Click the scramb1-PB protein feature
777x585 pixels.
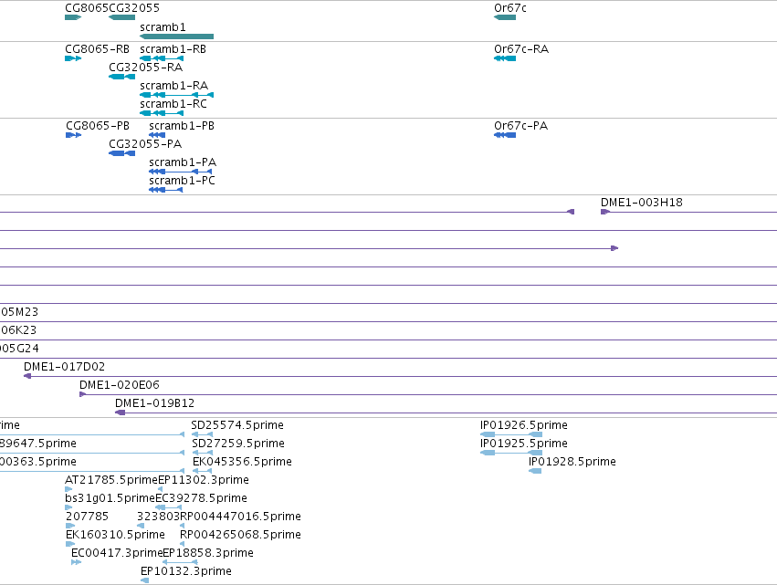[157, 135]
